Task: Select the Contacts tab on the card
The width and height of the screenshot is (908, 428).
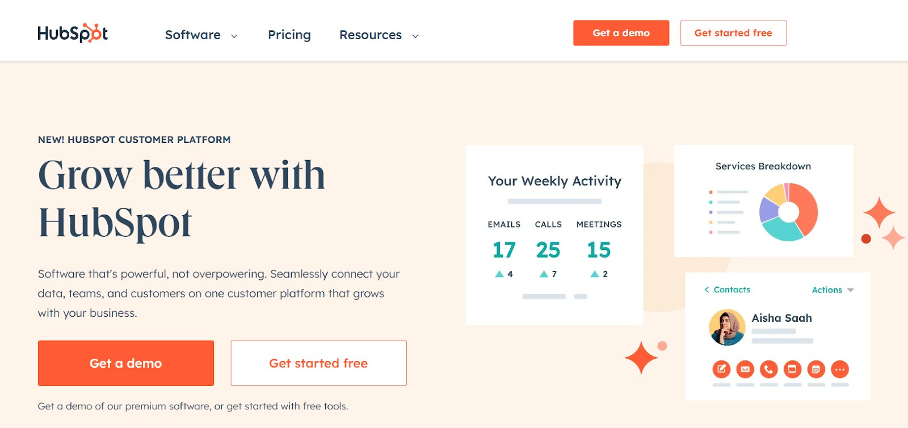Action: coord(732,289)
